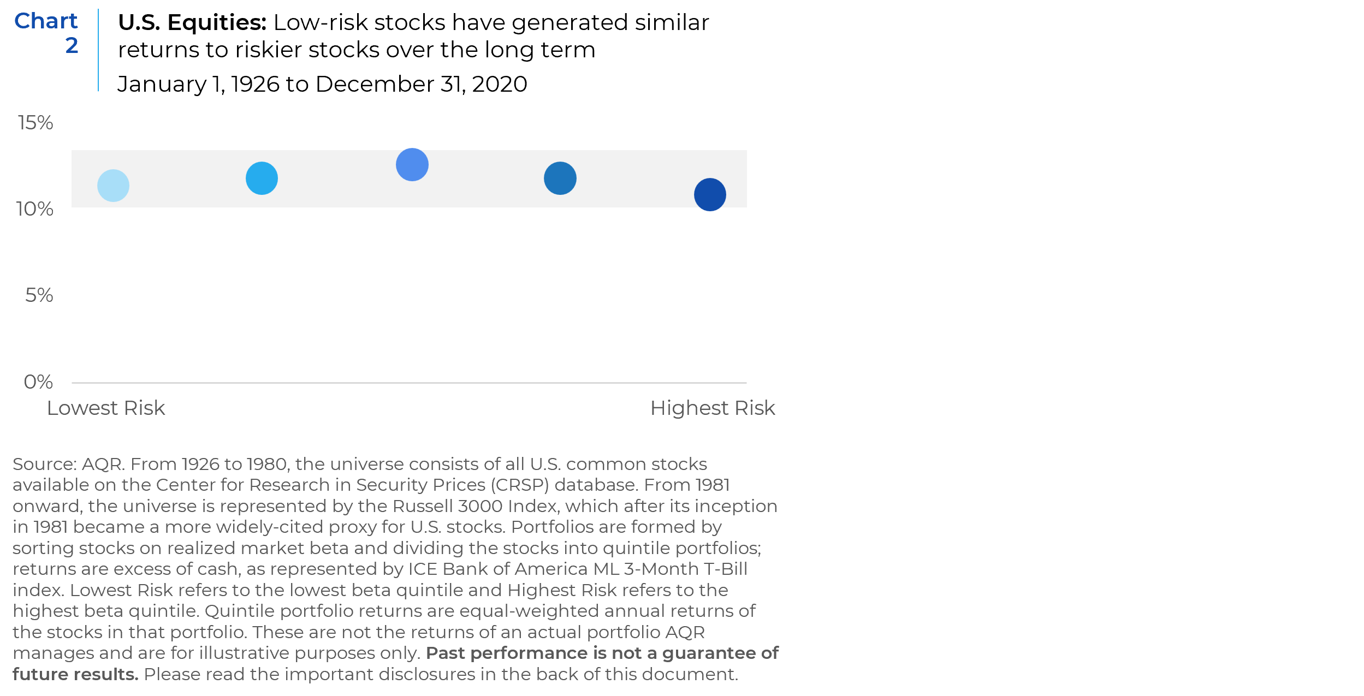Screen dimensions: 1364x696
Task: Click the highest middle-quintile dot
Action: tap(412, 164)
